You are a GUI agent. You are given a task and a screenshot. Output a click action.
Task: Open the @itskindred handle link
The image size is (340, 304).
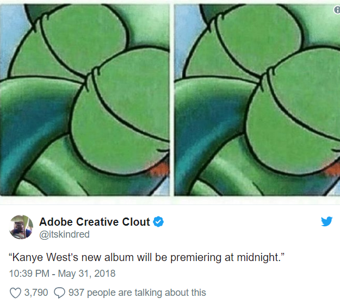[64, 234]
